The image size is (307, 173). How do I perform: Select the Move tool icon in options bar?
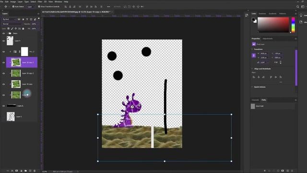pyautogui.click(x=6, y=7)
